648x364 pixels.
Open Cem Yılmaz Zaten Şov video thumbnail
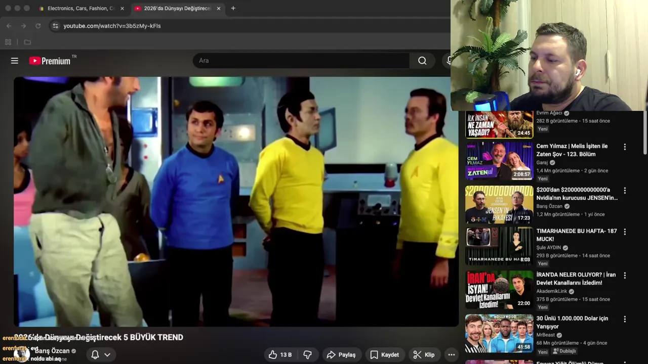coord(499,161)
